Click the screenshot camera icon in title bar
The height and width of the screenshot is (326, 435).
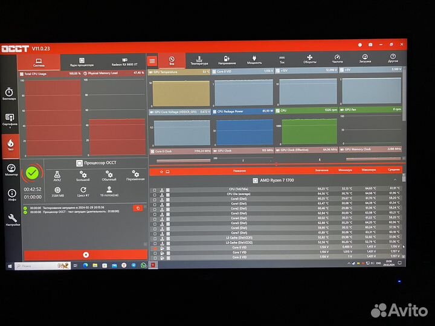[370, 45]
